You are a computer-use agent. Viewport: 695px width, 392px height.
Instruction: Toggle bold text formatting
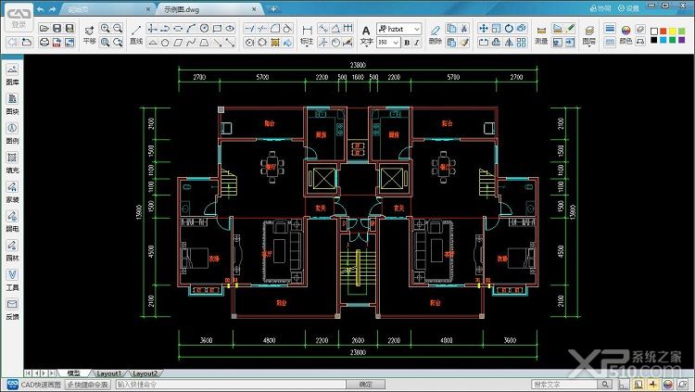[407, 43]
